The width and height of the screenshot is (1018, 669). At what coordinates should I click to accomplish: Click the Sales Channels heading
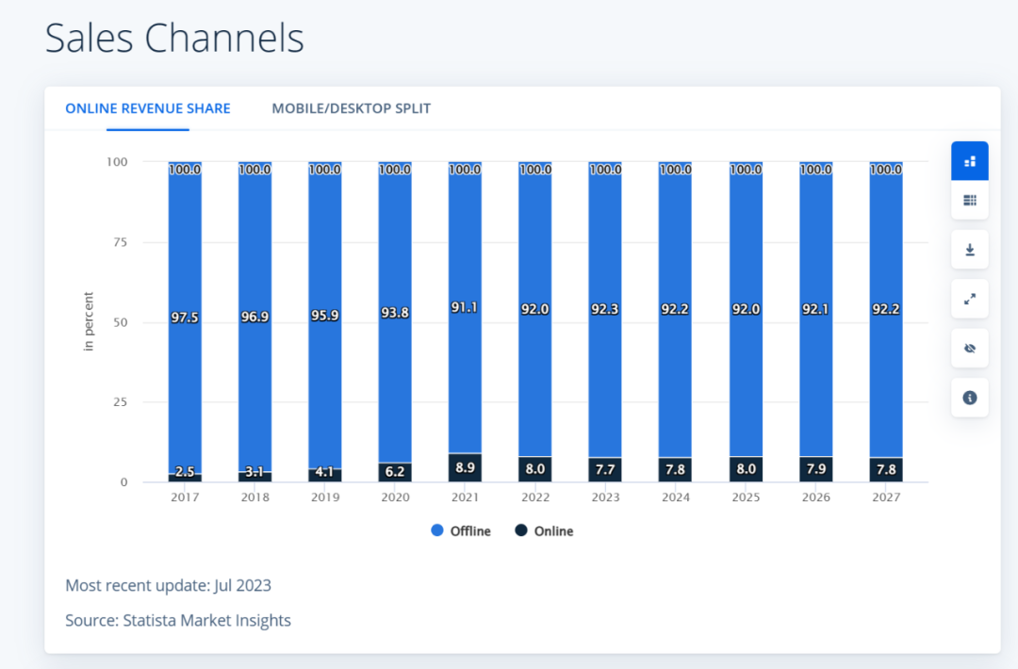coord(174,38)
